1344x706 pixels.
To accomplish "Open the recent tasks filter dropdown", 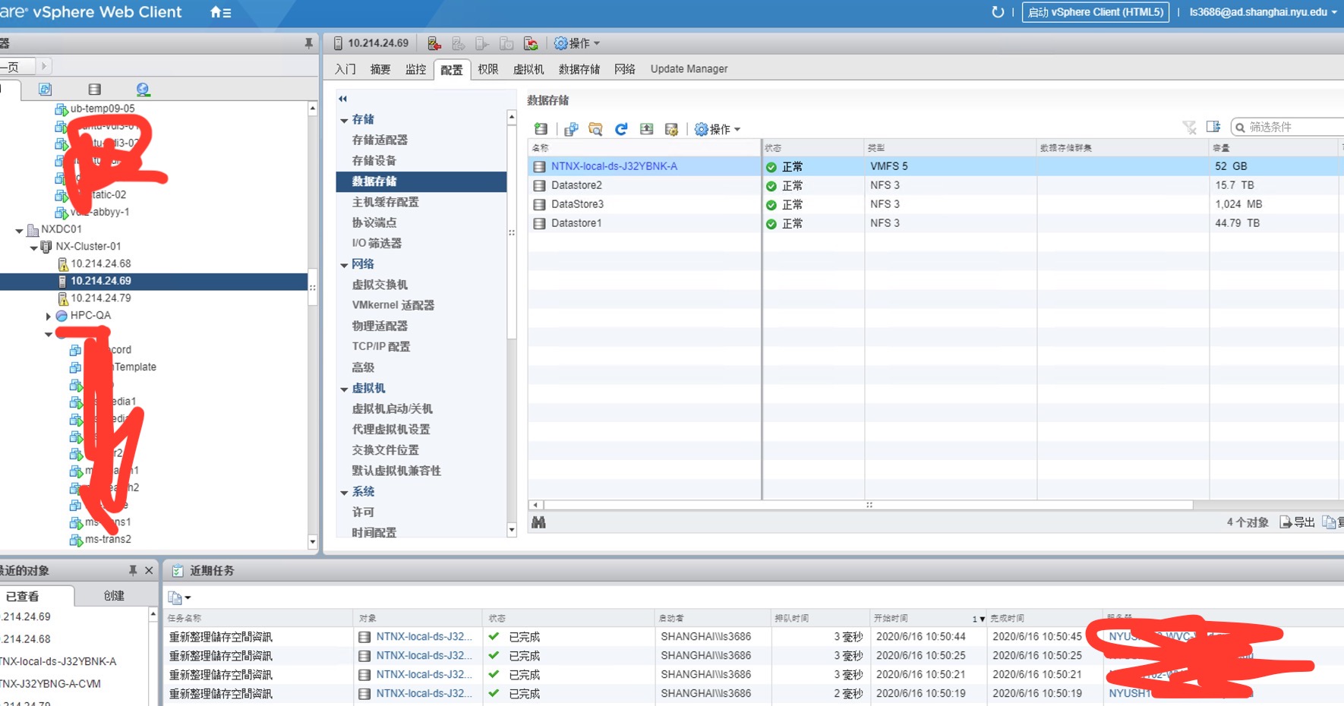I will click(x=179, y=597).
